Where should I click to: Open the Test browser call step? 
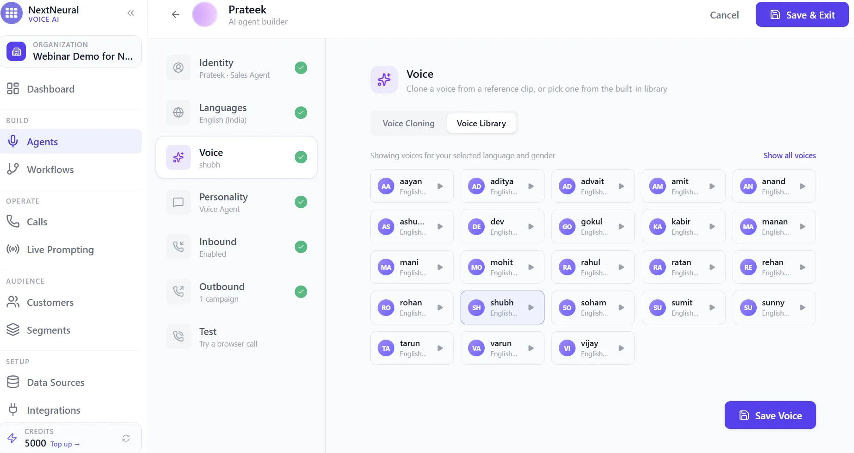click(x=236, y=337)
